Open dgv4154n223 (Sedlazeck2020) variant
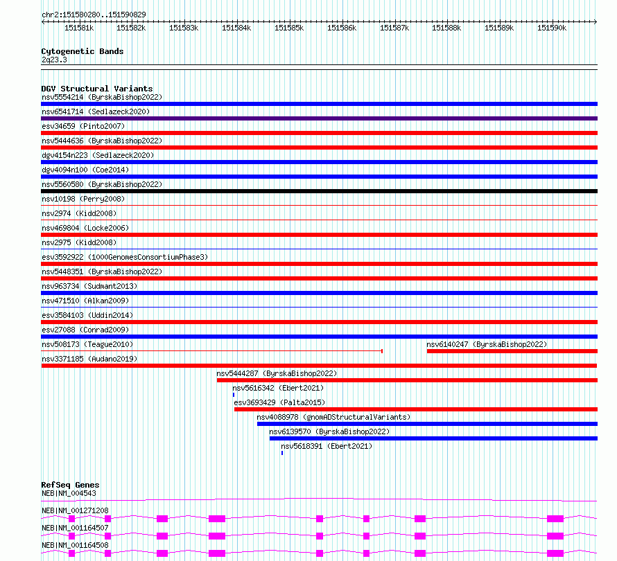The width and height of the screenshot is (617, 561). pos(98,155)
